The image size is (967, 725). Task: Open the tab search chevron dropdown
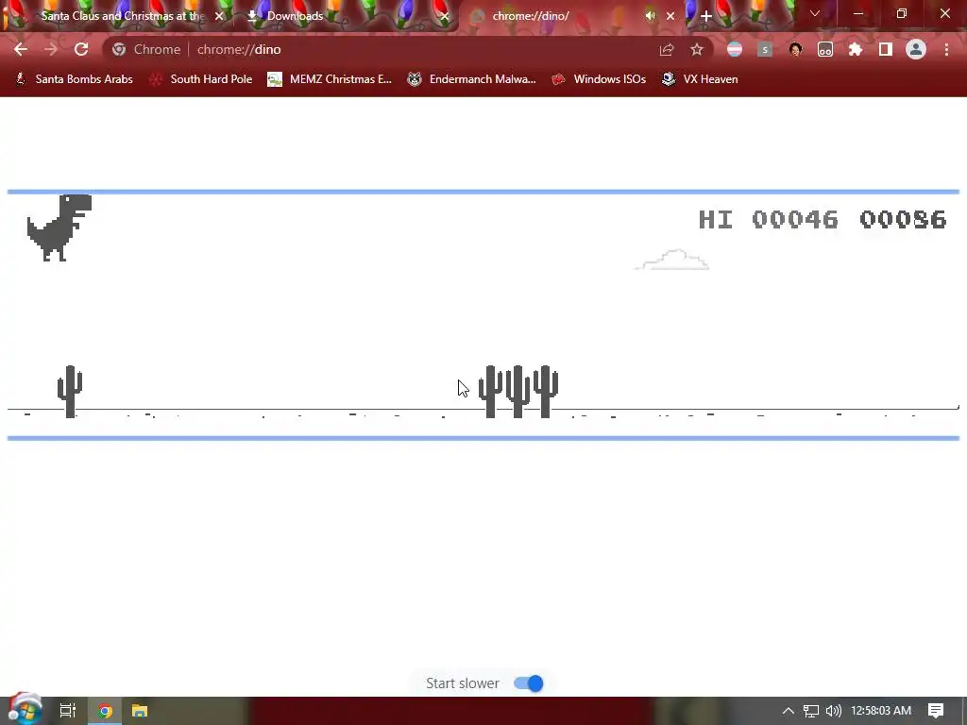(x=815, y=13)
